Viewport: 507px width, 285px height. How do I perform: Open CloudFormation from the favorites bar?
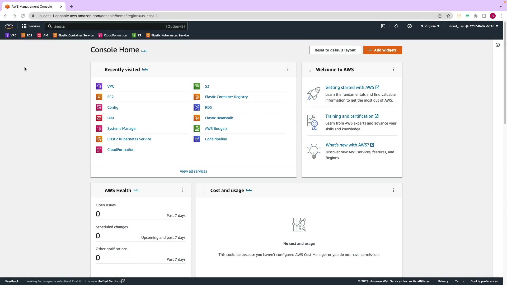pyautogui.click(x=113, y=35)
